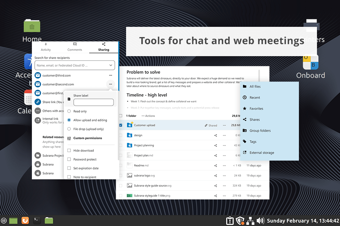
Task: Open more options for Customer upload
Action: [x=224, y=125]
